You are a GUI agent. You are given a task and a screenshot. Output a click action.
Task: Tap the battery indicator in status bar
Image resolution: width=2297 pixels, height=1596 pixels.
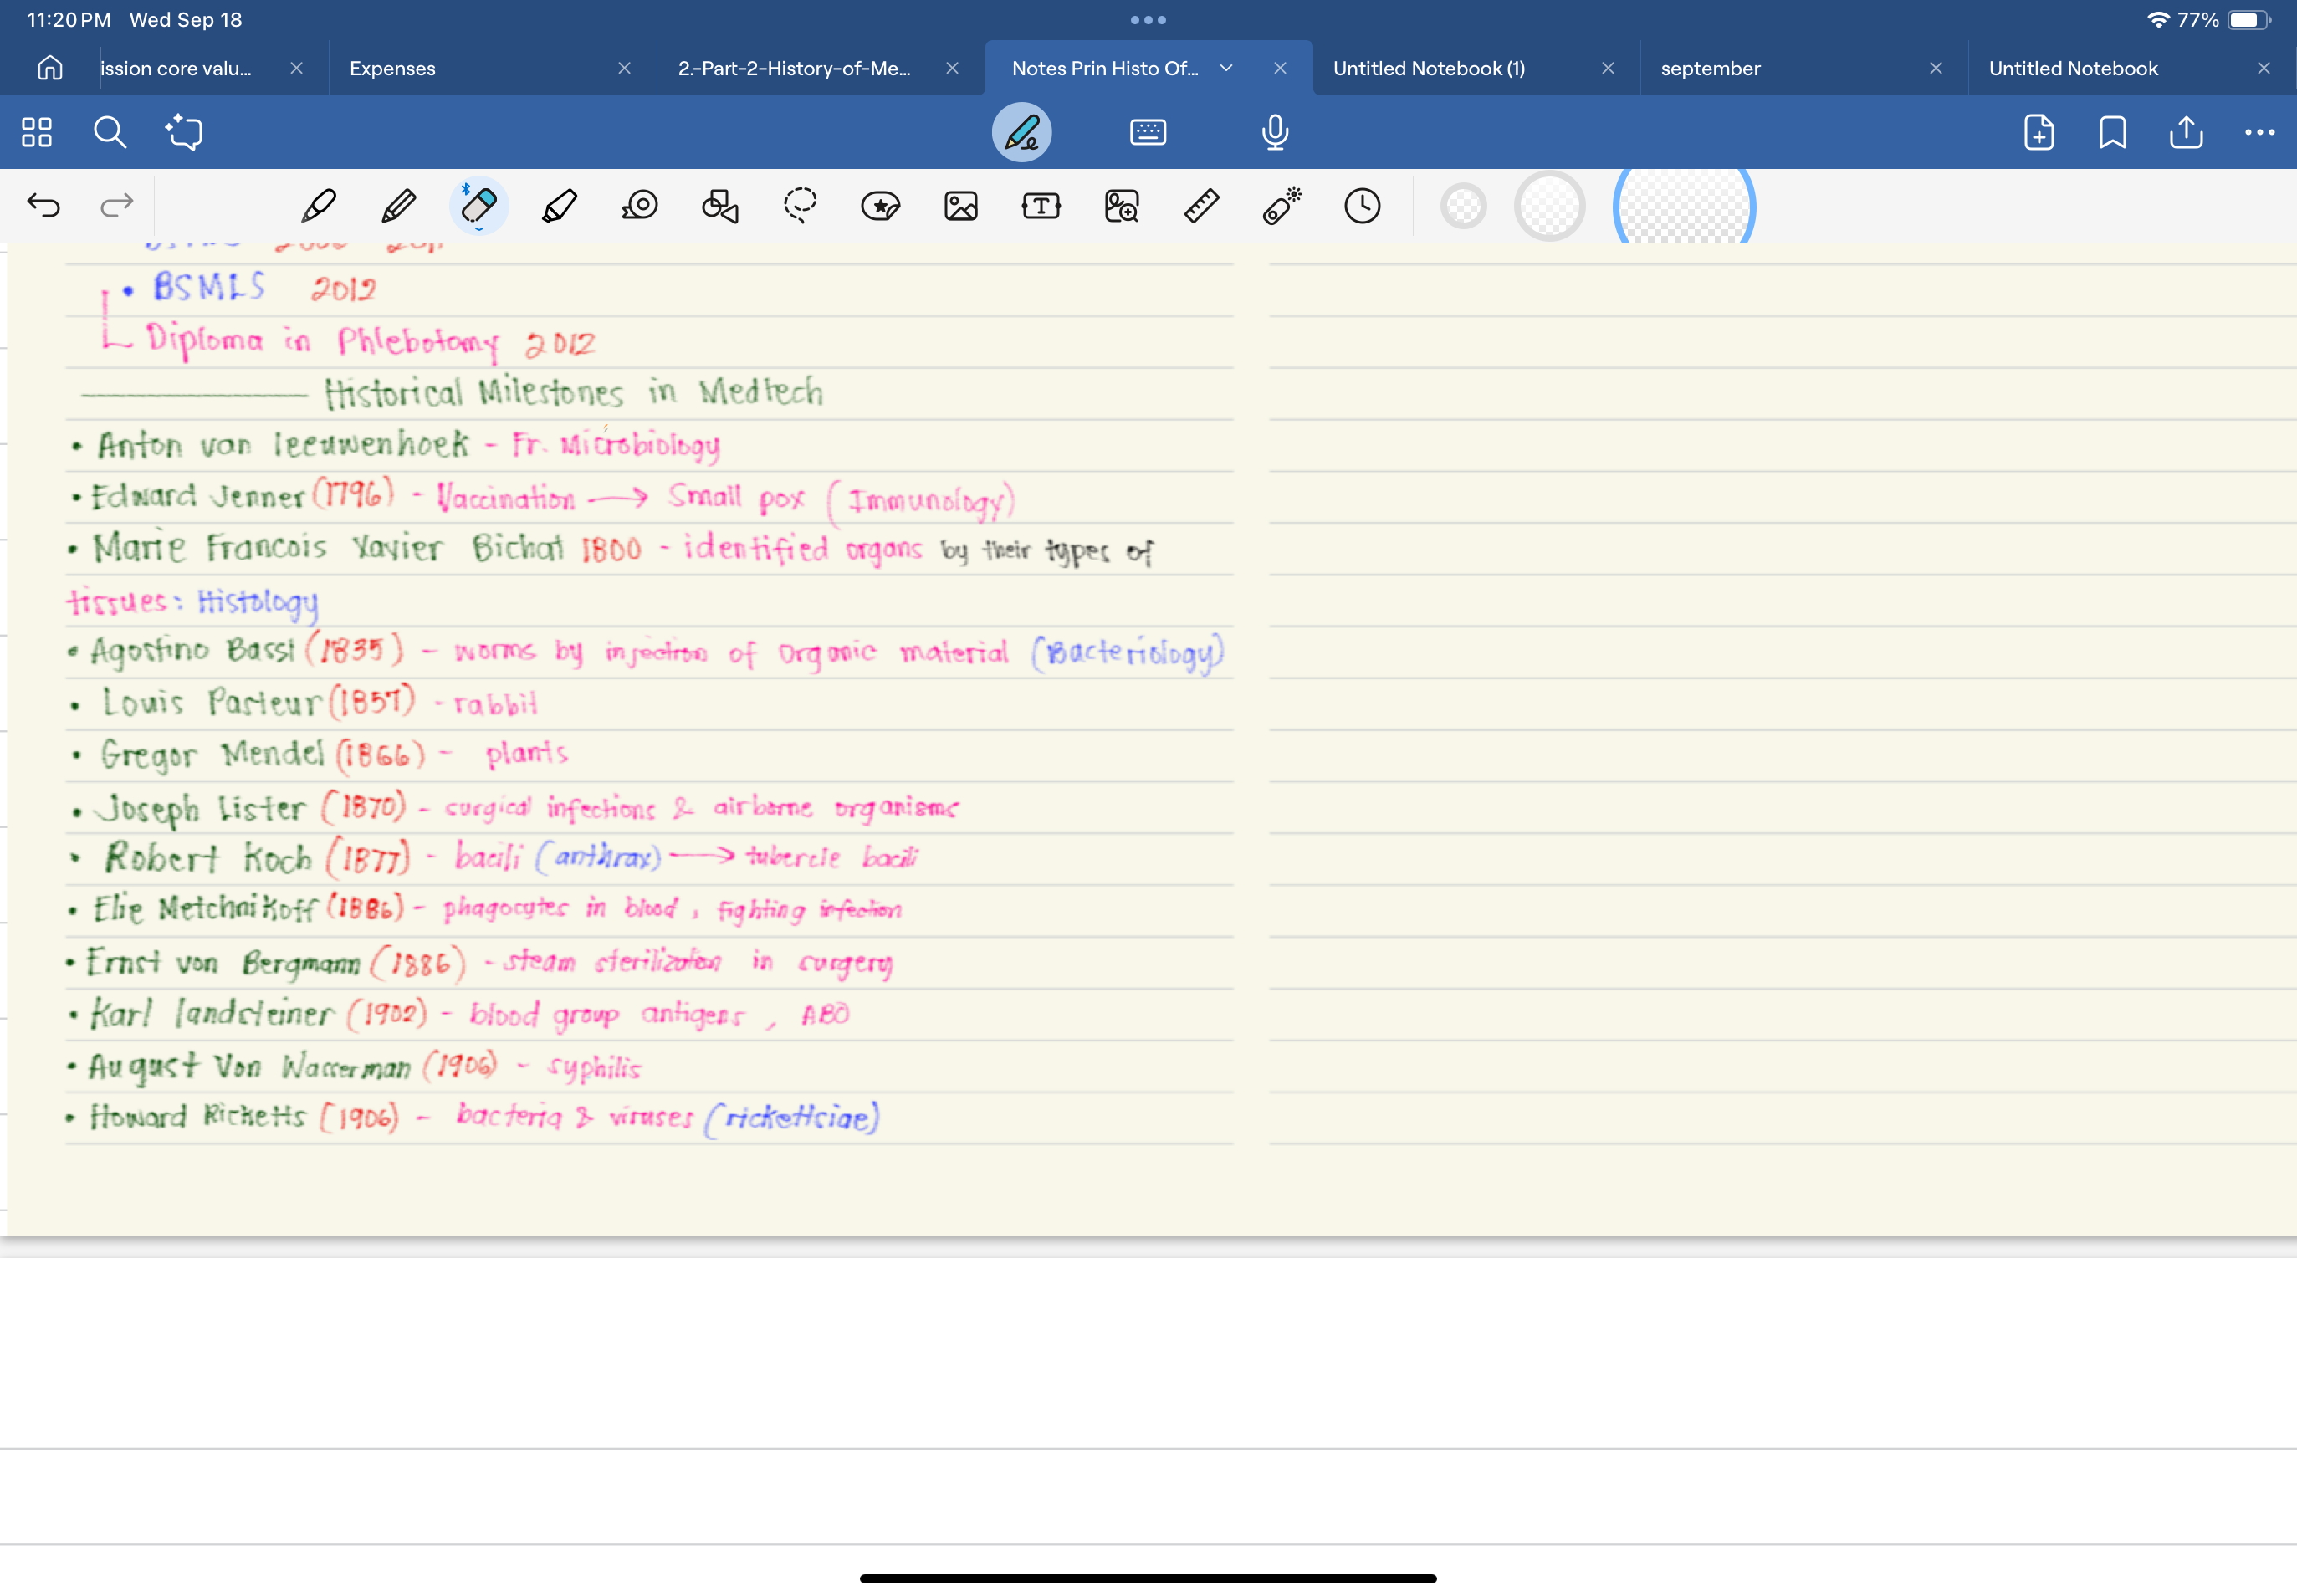coord(2249,20)
